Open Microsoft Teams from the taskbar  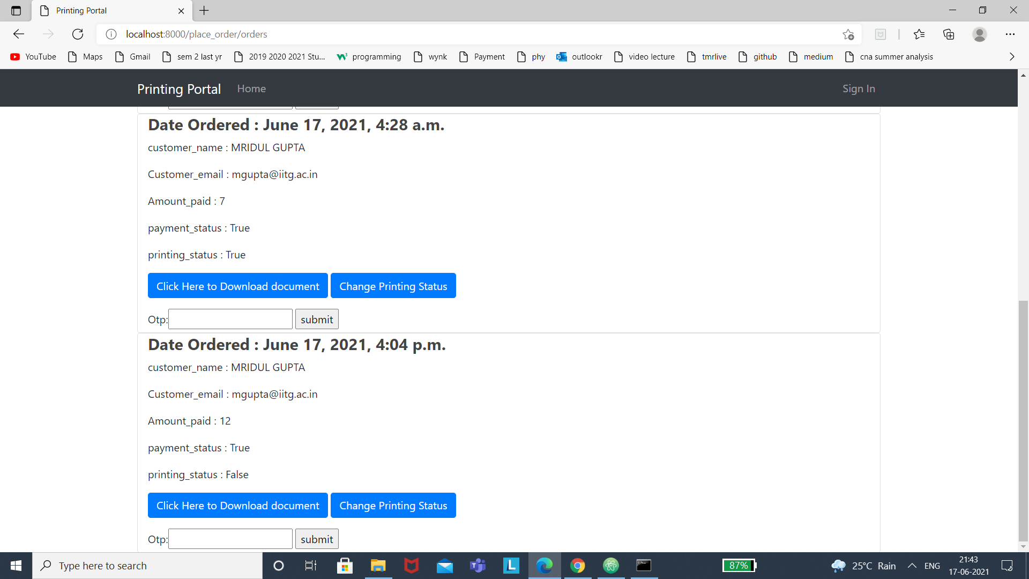coord(478,565)
